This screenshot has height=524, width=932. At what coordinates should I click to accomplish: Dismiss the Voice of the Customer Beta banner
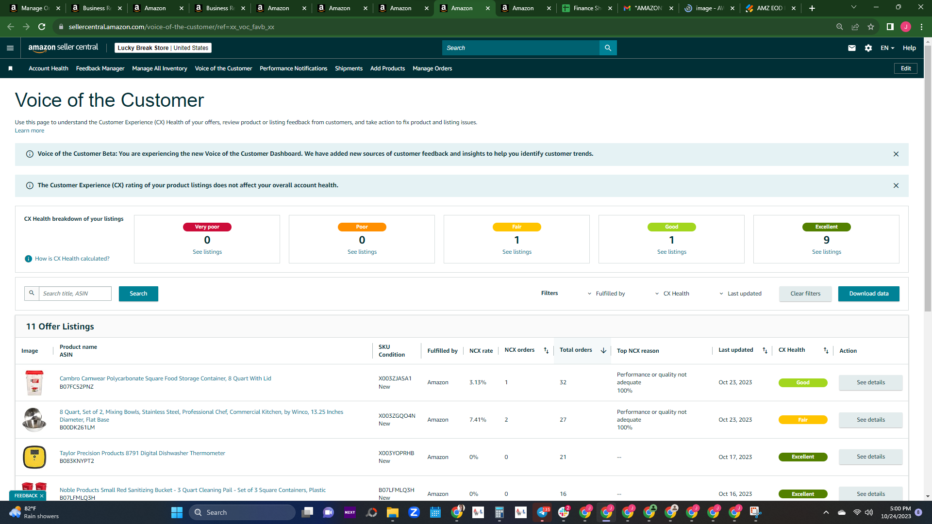point(896,154)
